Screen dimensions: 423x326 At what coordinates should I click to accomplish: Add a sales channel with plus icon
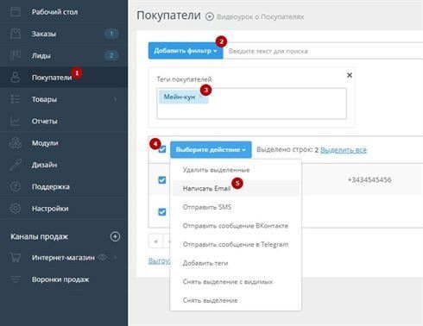tap(115, 236)
